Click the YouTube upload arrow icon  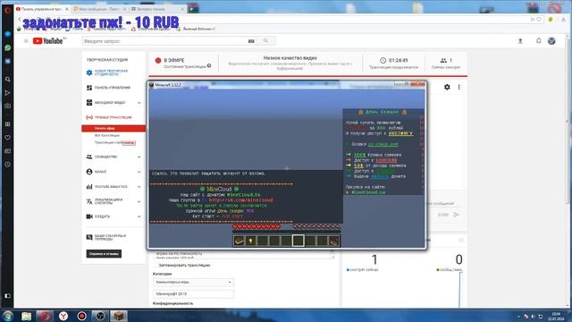(520, 41)
